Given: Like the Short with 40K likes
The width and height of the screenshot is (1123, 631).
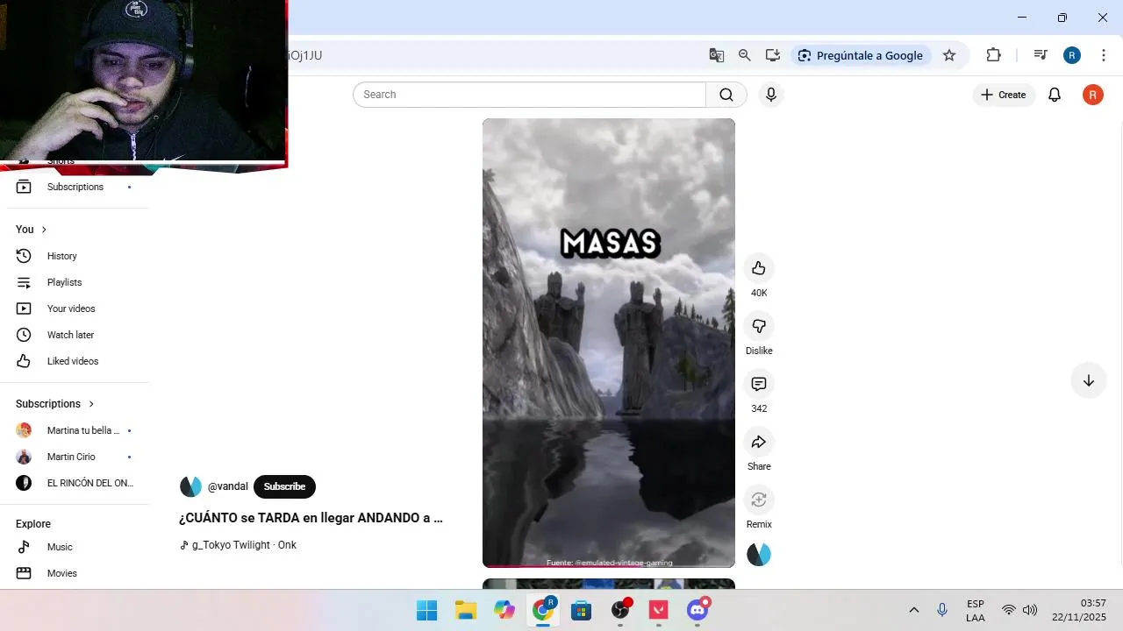Looking at the screenshot, I should click(x=759, y=268).
